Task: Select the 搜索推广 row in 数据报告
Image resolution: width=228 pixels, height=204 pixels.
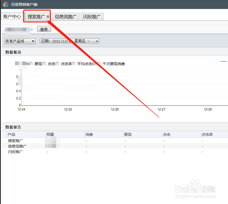Action: 115,141
